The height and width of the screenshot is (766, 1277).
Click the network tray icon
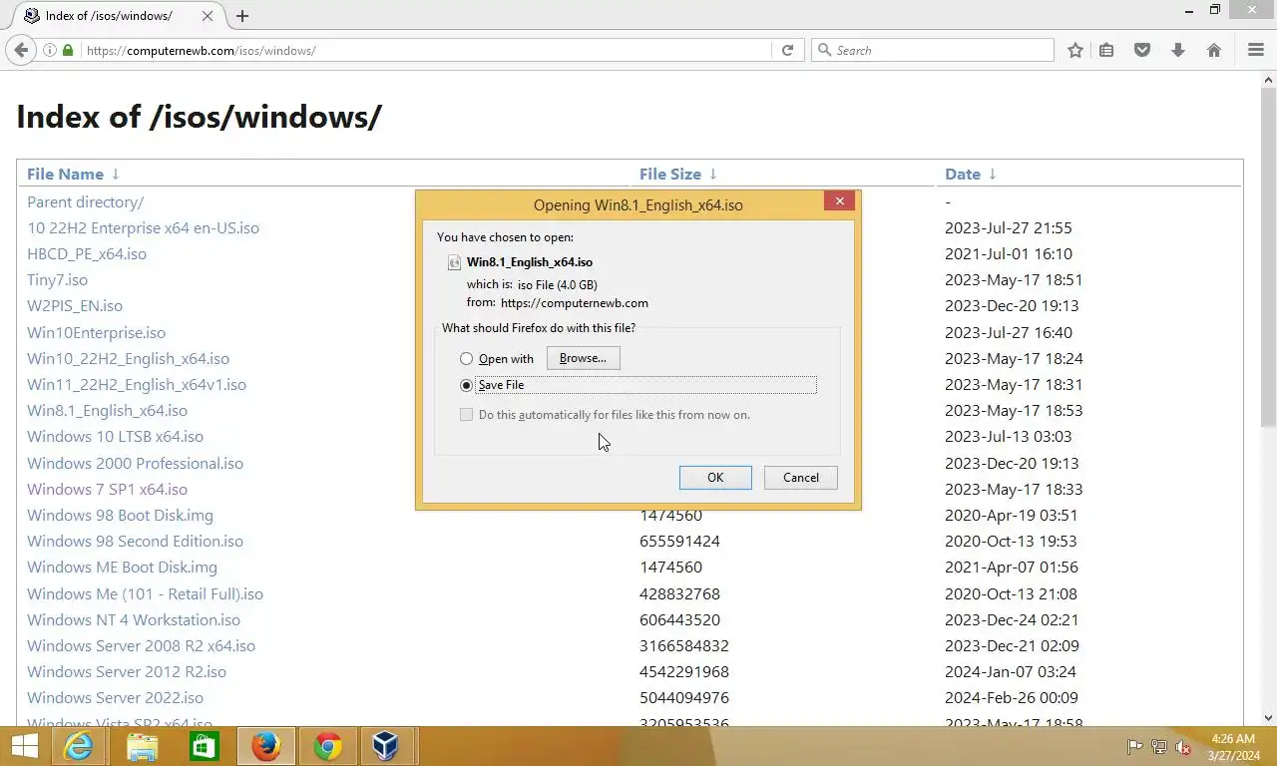(1159, 747)
